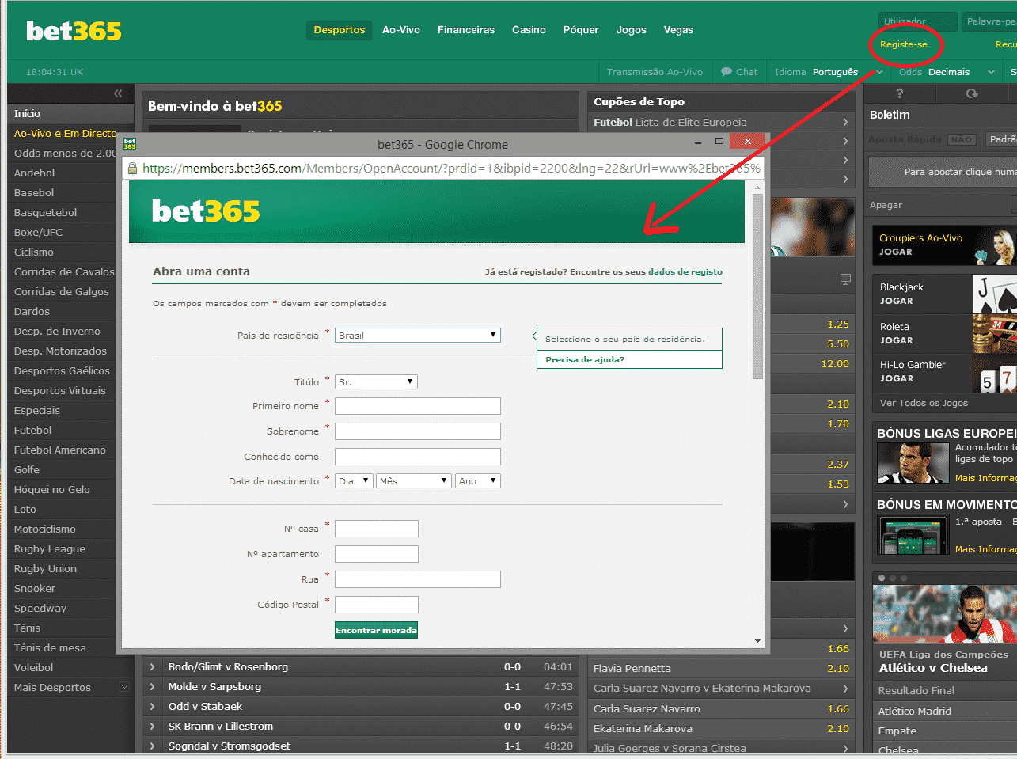The width and height of the screenshot is (1017, 759).
Task: Open the Ao-Vivo top navigation tab
Action: [x=401, y=30]
